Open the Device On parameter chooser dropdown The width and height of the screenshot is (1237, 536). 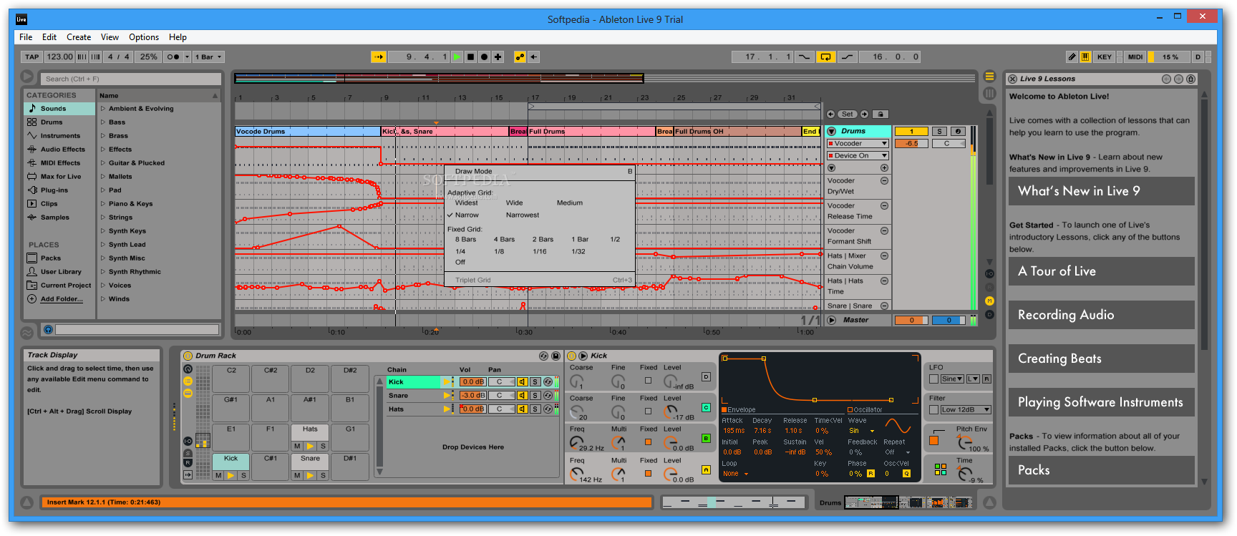tap(858, 156)
